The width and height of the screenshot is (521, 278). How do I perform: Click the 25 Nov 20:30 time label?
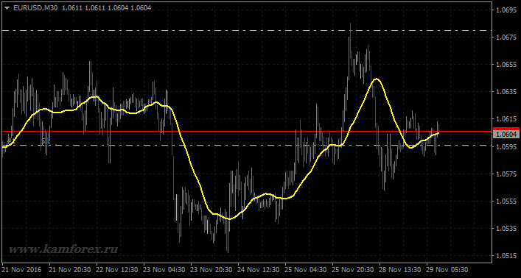click(352, 269)
